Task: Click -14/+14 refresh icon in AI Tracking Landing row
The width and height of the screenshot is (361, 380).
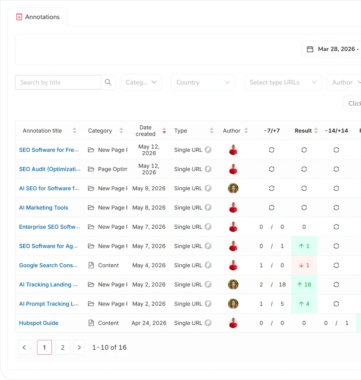Action: (336, 284)
